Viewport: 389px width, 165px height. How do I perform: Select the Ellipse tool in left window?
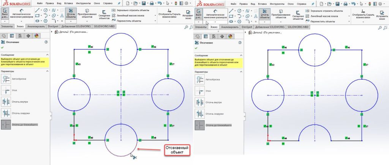coord(54,16)
